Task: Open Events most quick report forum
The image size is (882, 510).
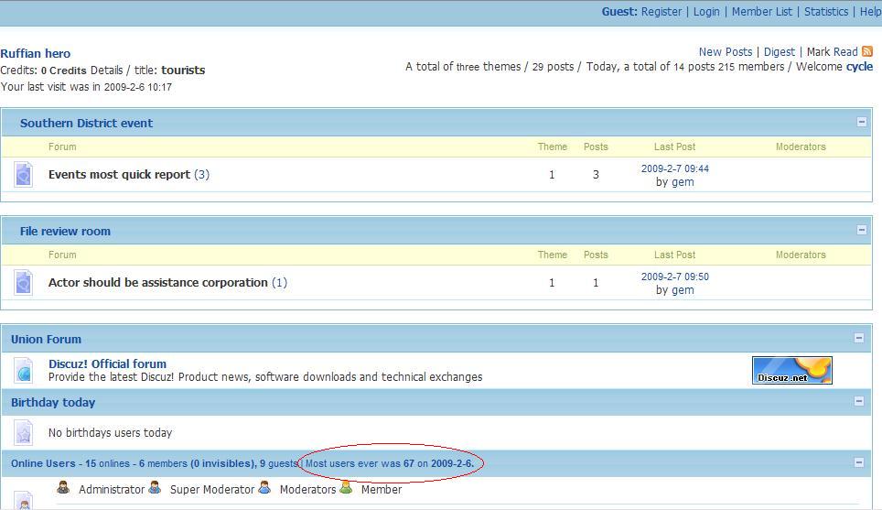Action: (x=119, y=175)
